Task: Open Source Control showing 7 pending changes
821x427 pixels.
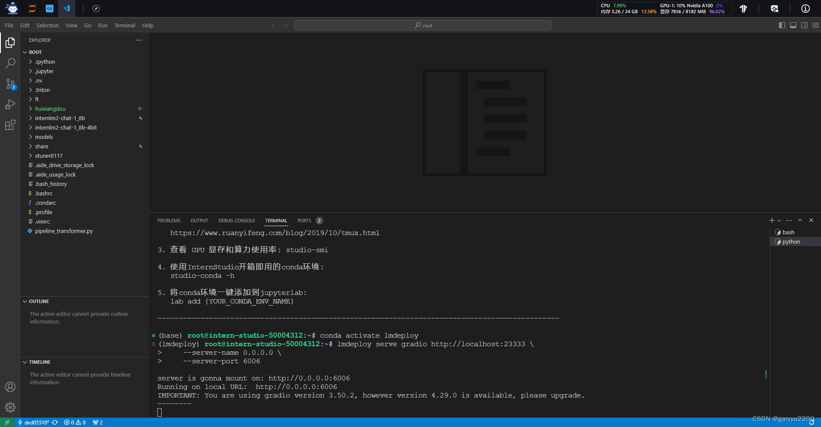Action: pyautogui.click(x=10, y=84)
